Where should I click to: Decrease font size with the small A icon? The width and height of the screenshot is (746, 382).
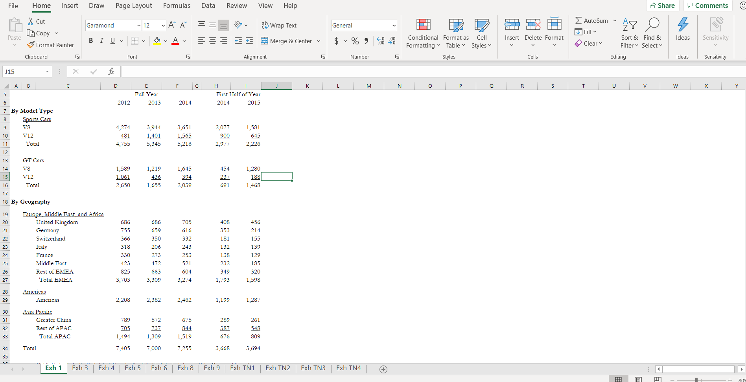[183, 25]
